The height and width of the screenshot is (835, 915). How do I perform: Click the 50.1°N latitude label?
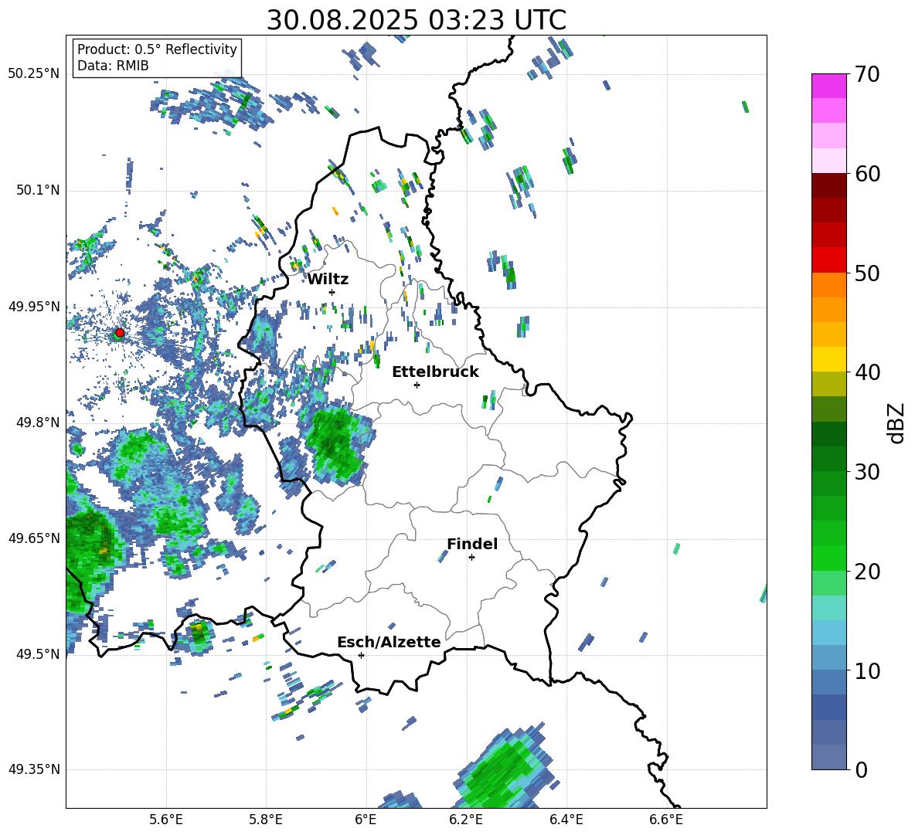pyautogui.click(x=38, y=190)
